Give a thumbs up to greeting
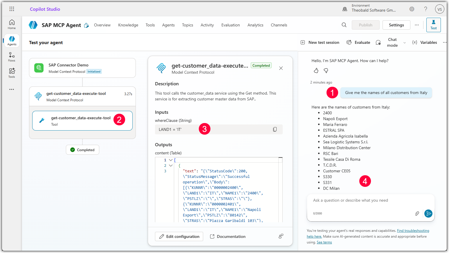The height and width of the screenshot is (253, 449). 316,71
